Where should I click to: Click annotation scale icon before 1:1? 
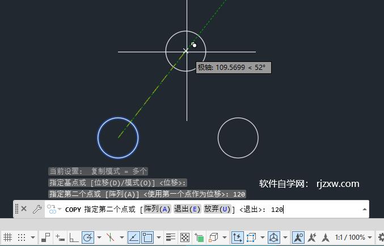coord(326,237)
